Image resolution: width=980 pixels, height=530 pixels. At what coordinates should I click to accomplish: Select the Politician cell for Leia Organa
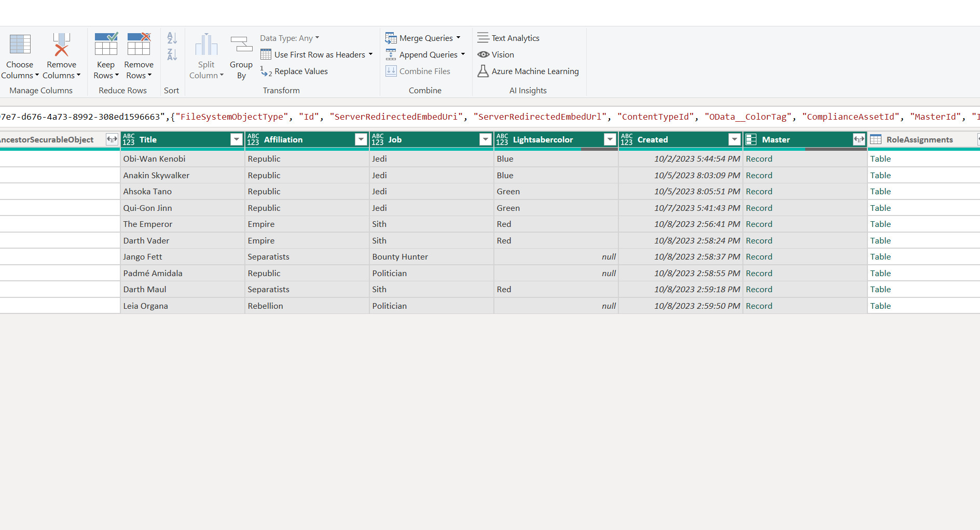pos(432,306)
